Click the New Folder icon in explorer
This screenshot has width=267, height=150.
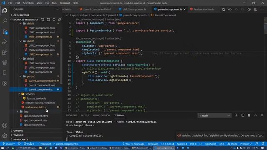coord(48,20)
